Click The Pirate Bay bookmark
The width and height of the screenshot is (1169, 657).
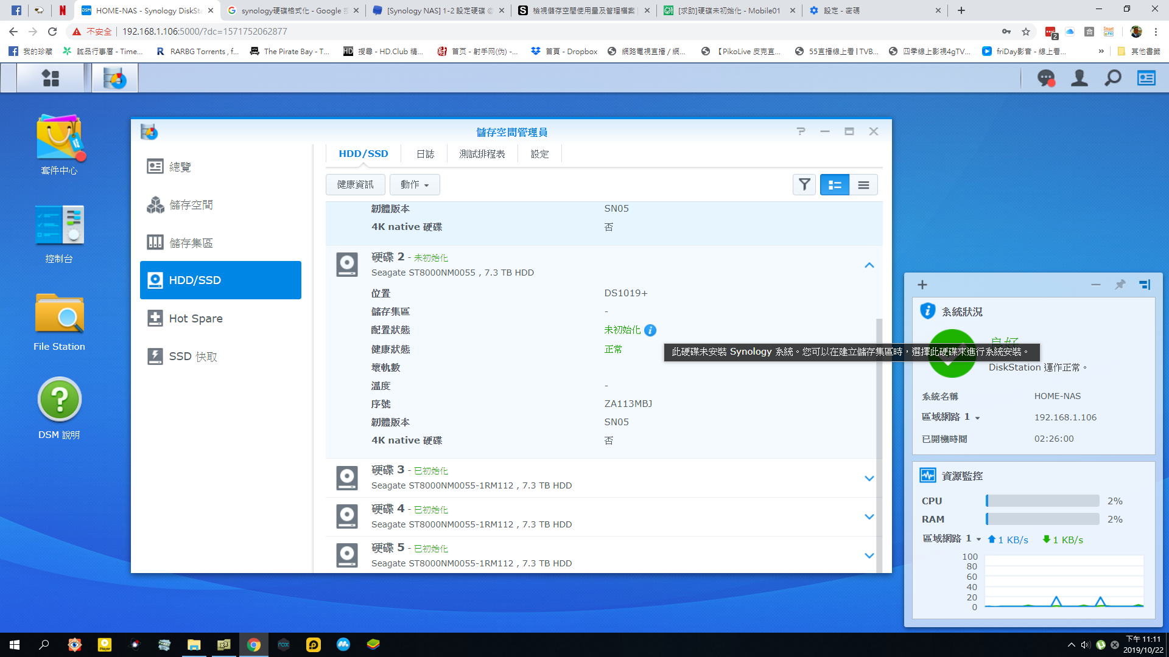[290, 52]
